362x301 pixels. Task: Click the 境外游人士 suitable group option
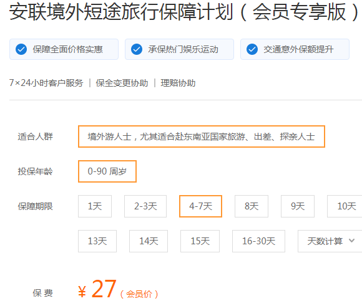tap(202, 136)
